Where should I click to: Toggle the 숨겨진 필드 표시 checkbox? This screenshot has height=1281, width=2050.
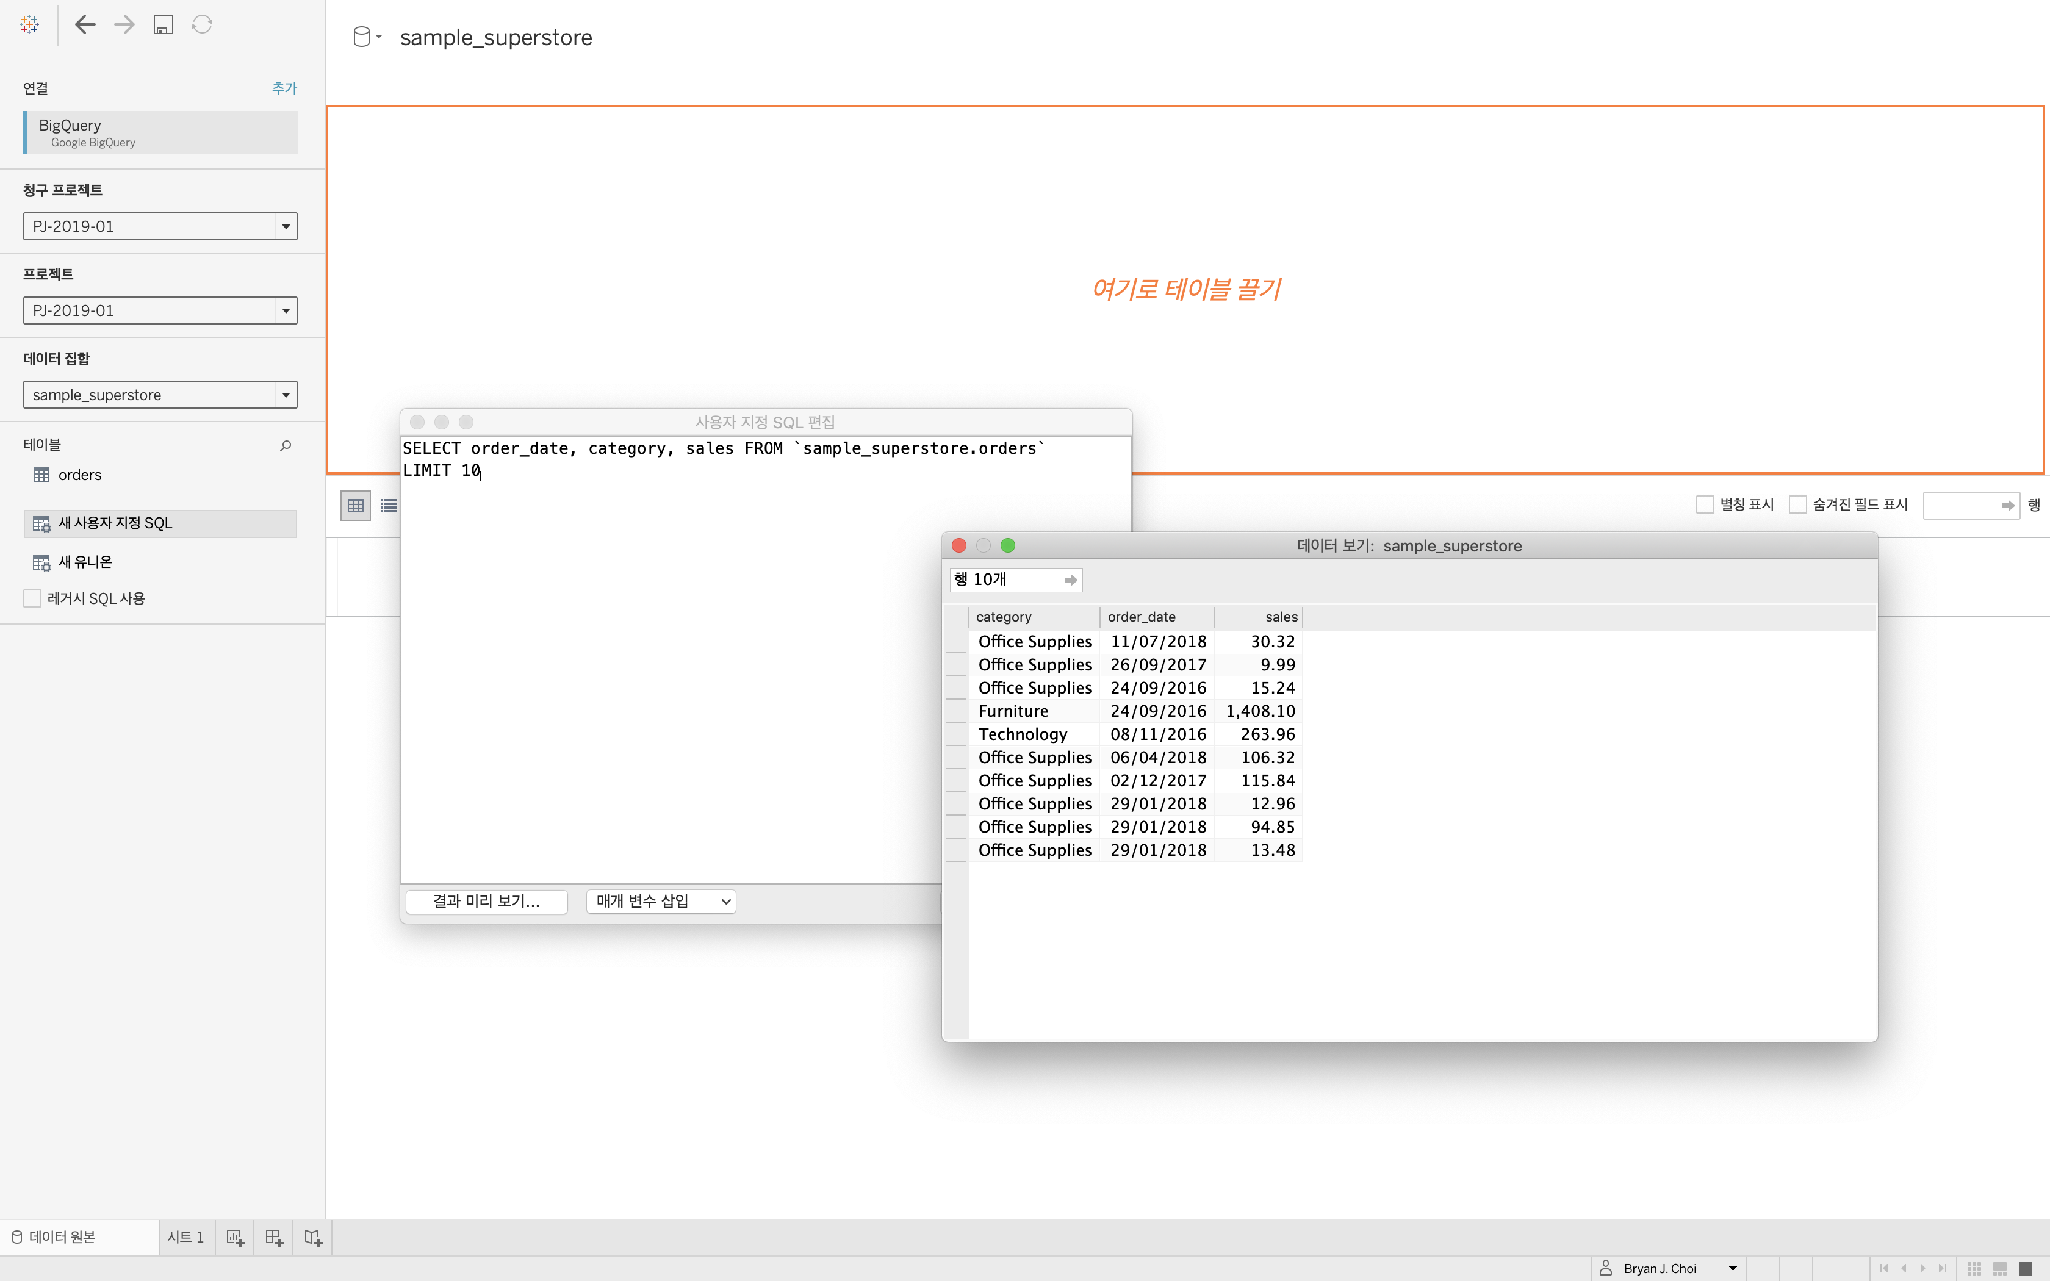pyautogui.click(x=1797, y=505)
